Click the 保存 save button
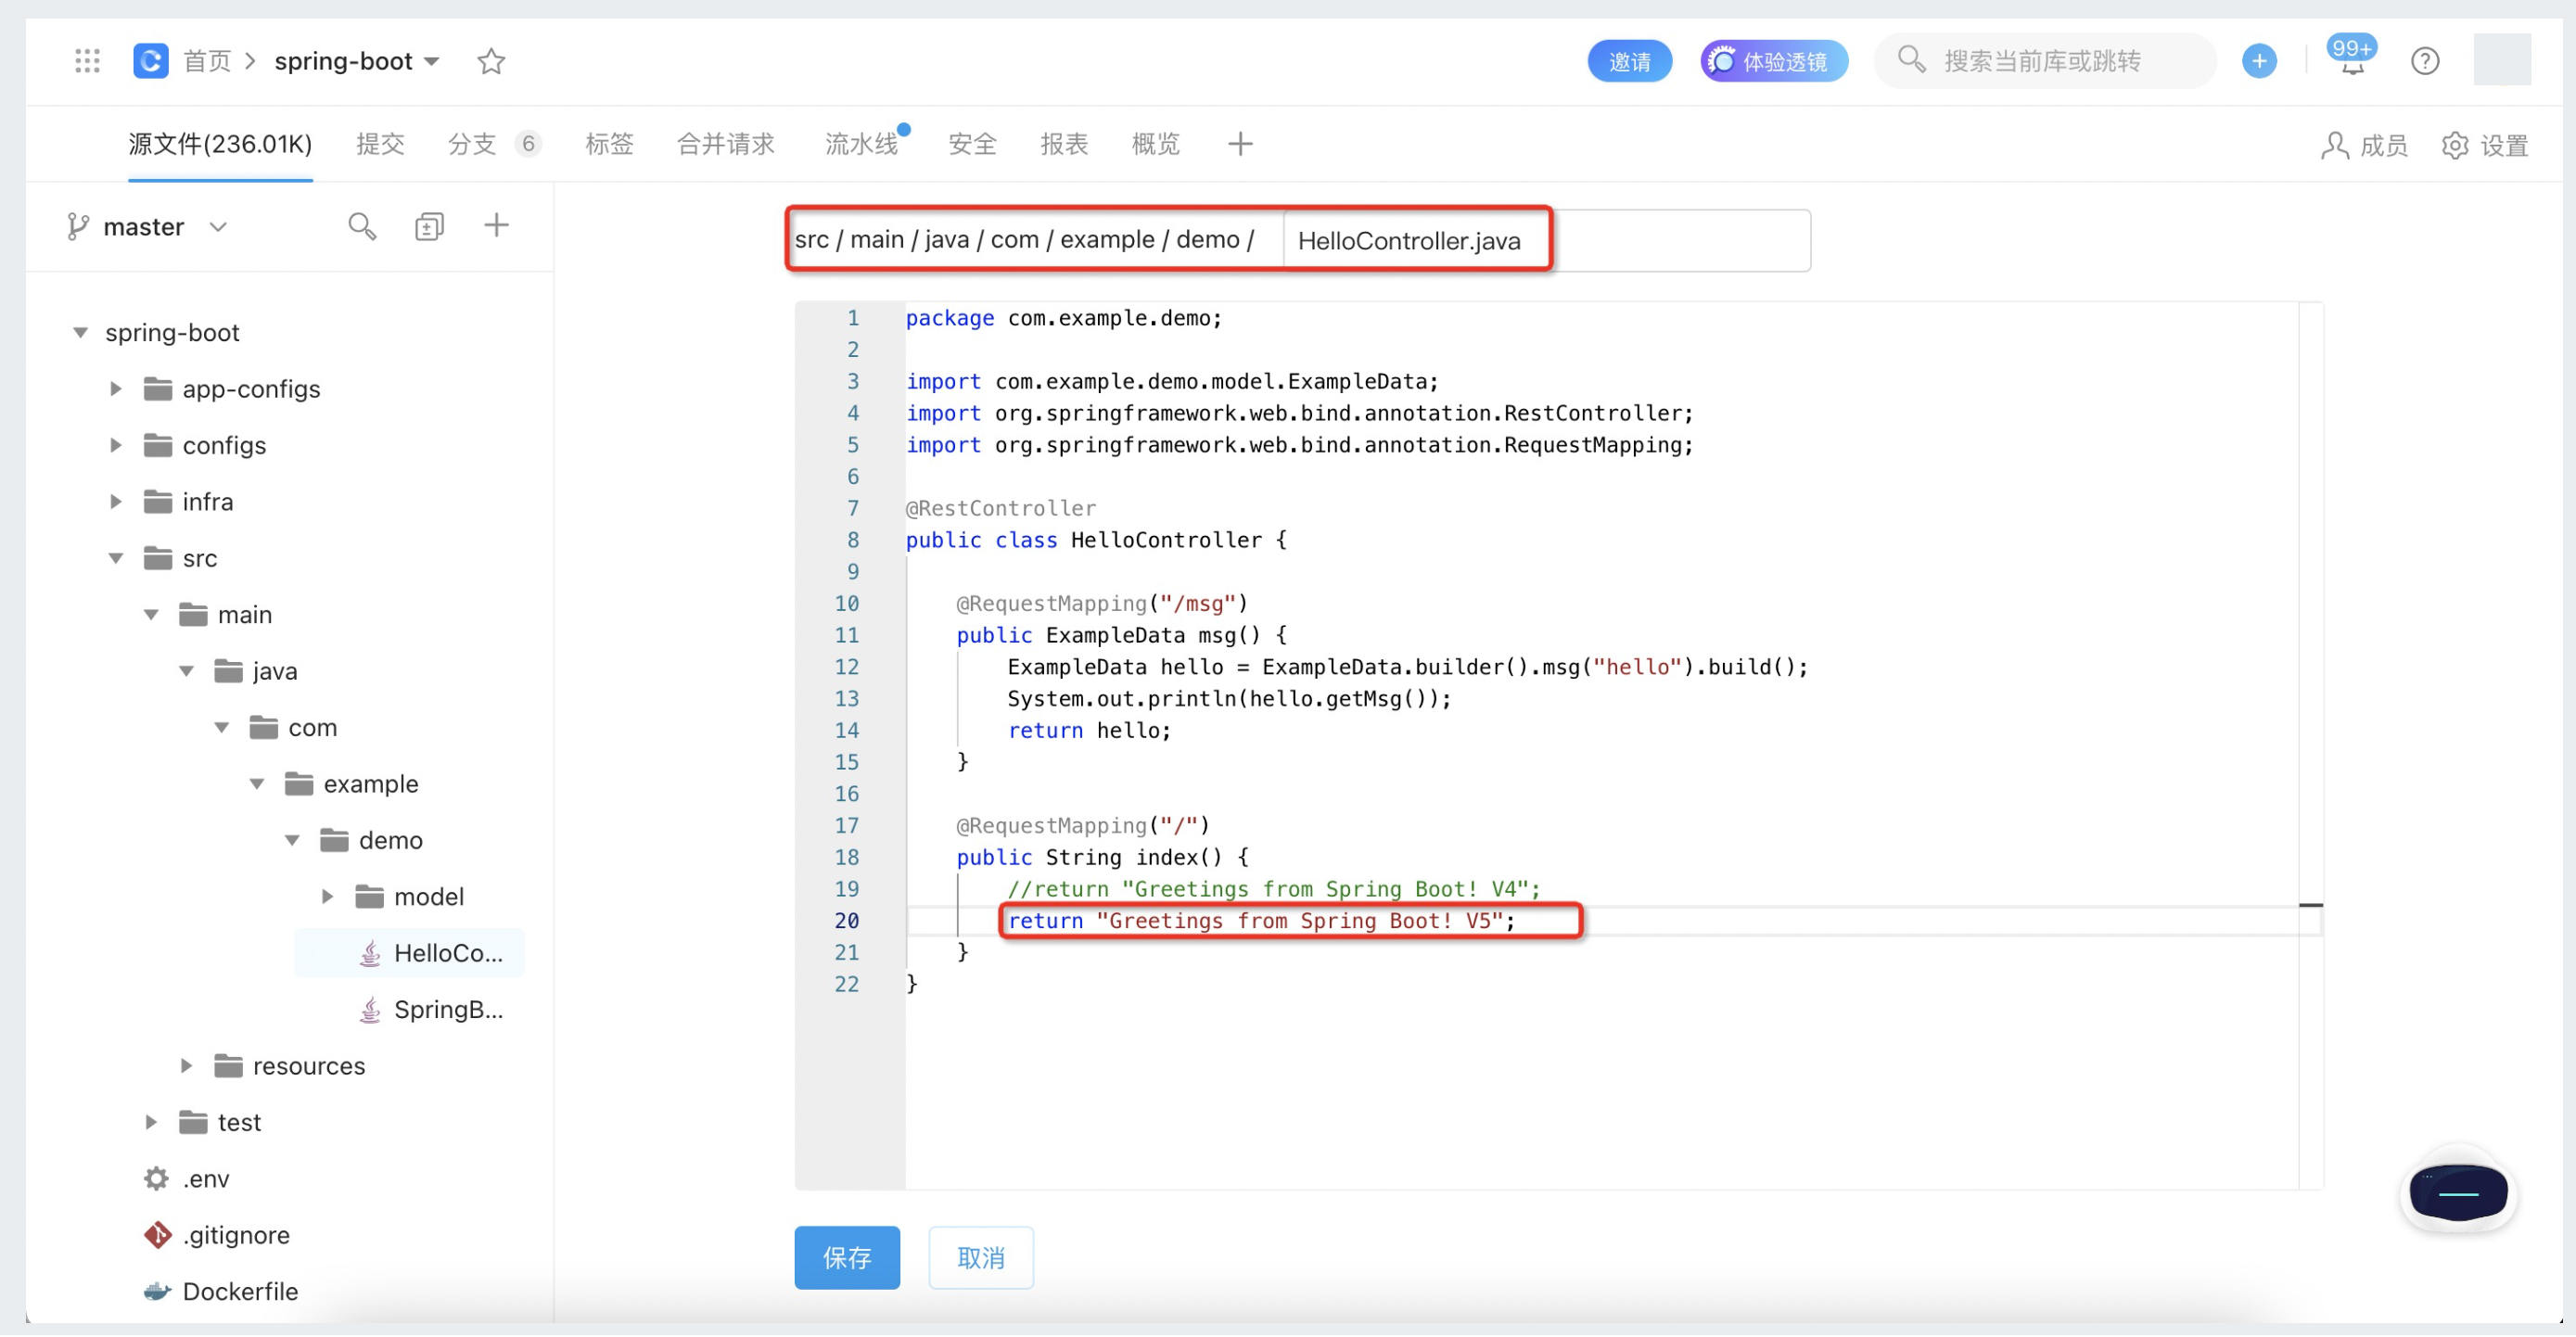The width and height of the screenshot is (2576, 1337). click(x=847, y=1259)
